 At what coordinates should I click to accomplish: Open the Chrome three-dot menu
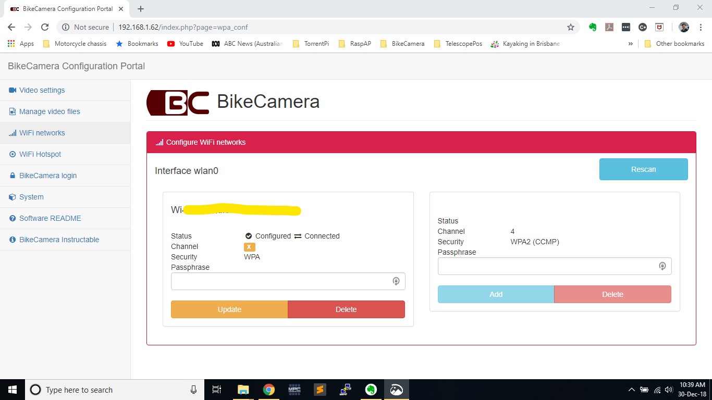pos(701,27)
